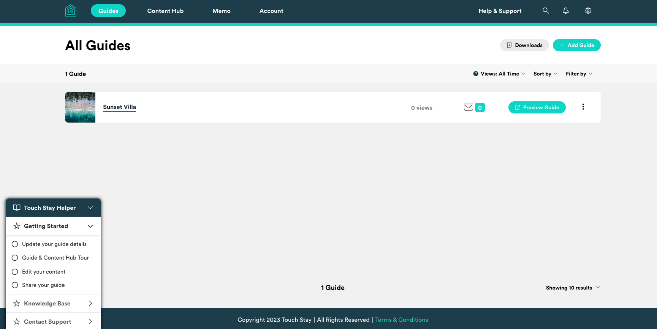Viewport: 657px width, 329px height.
Task: Click the envelope icon for Sunset Villa
Action: [x=468, y=107]
